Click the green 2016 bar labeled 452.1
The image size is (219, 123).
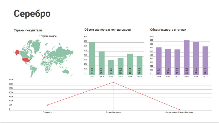130,64
